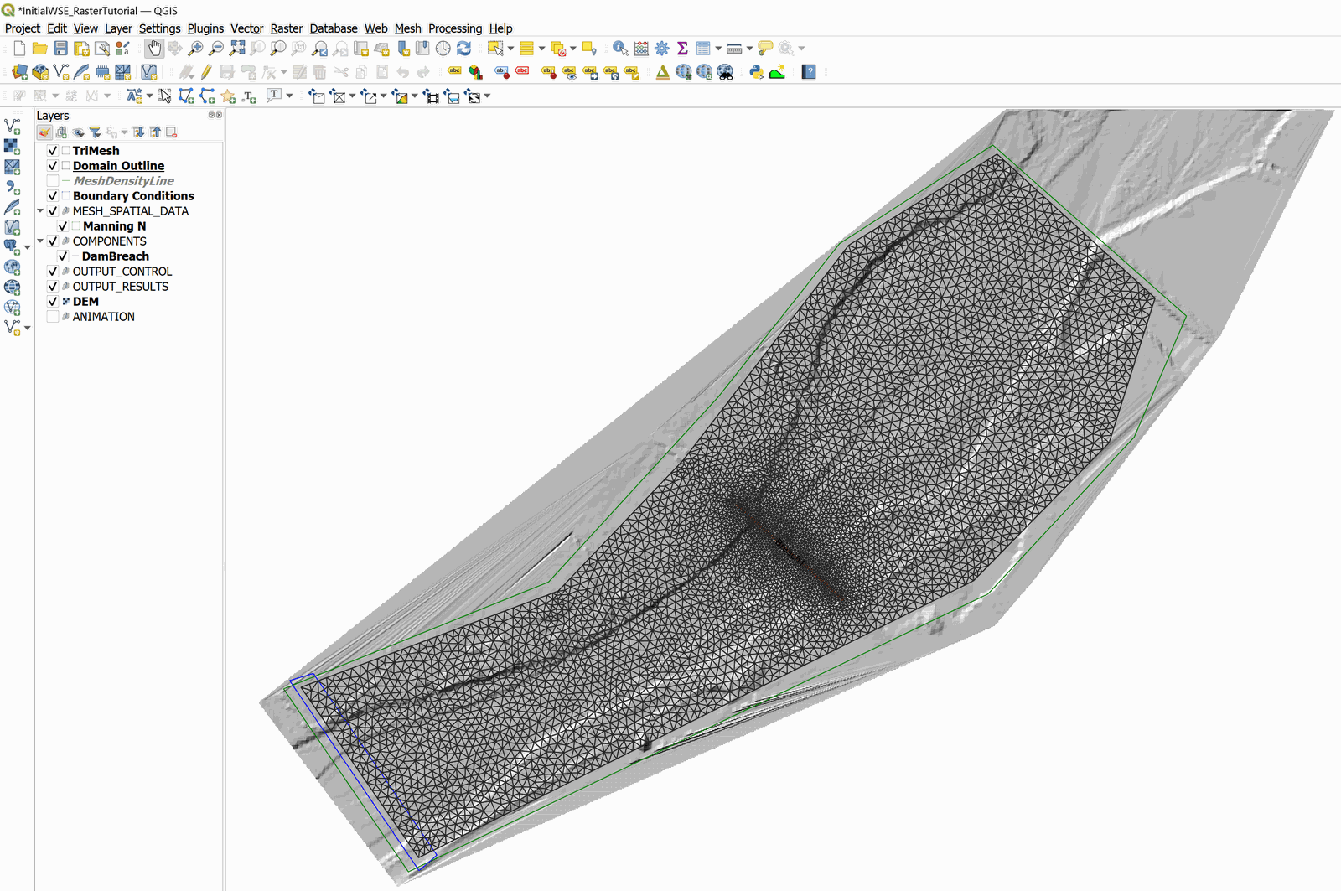Open the Processing menu
This screenshot has height=891, width=1341.
[x=454, y=28]
